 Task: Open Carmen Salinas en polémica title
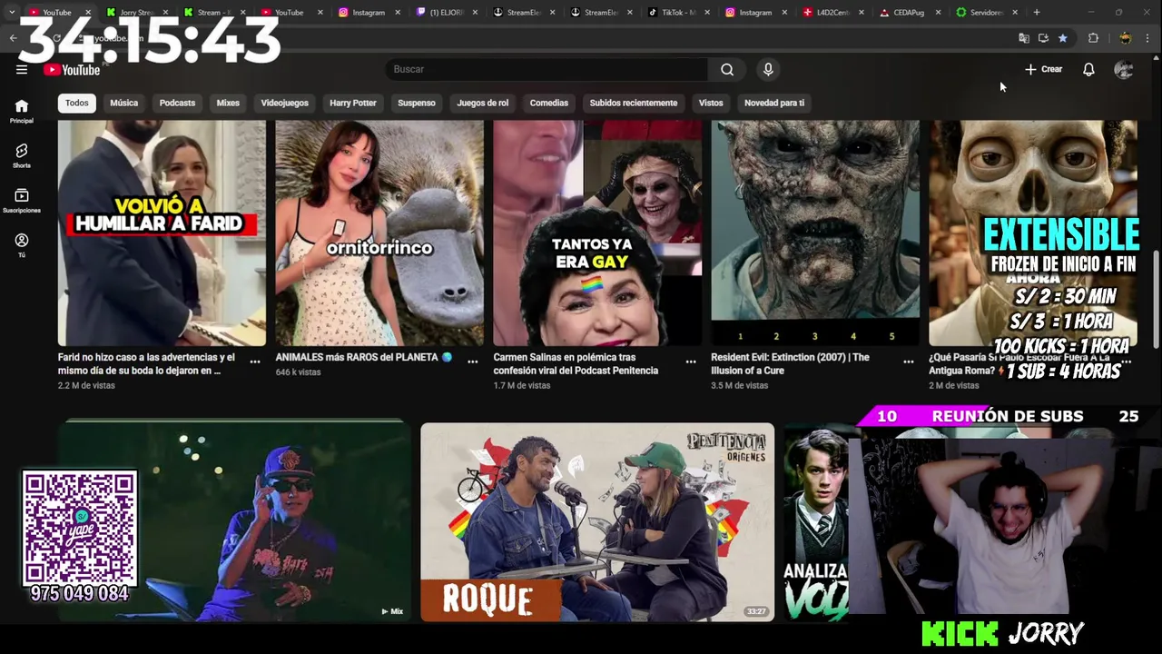click(576, 363)
